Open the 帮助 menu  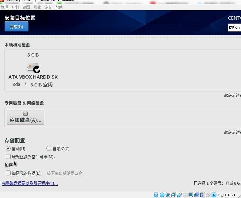pyautogui.click(x=59, y=7)
